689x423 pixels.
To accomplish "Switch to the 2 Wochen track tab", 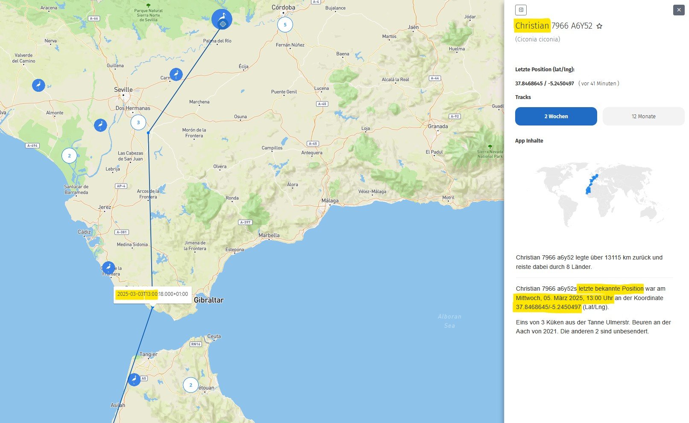I will tap(556, 117).
